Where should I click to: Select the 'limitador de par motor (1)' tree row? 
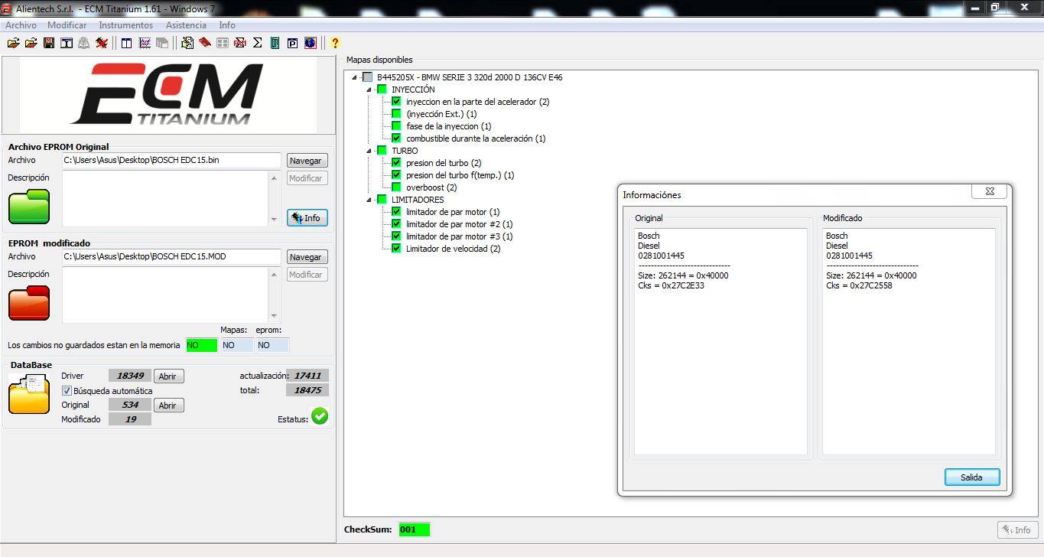tap(453, 212)
